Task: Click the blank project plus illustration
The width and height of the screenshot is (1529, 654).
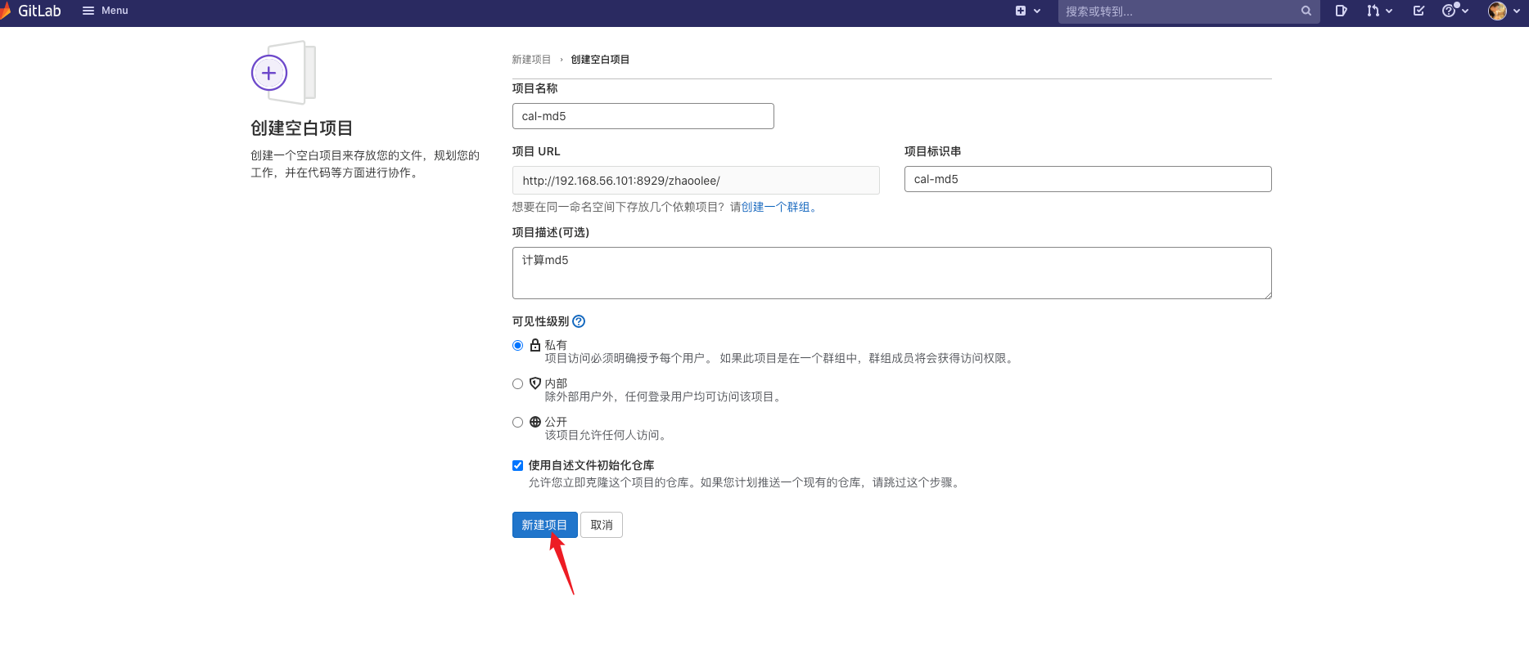Action: (x=282, y=73)
